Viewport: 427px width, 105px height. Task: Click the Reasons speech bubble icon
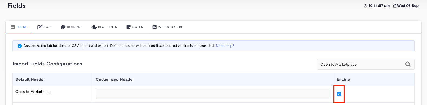63,27
